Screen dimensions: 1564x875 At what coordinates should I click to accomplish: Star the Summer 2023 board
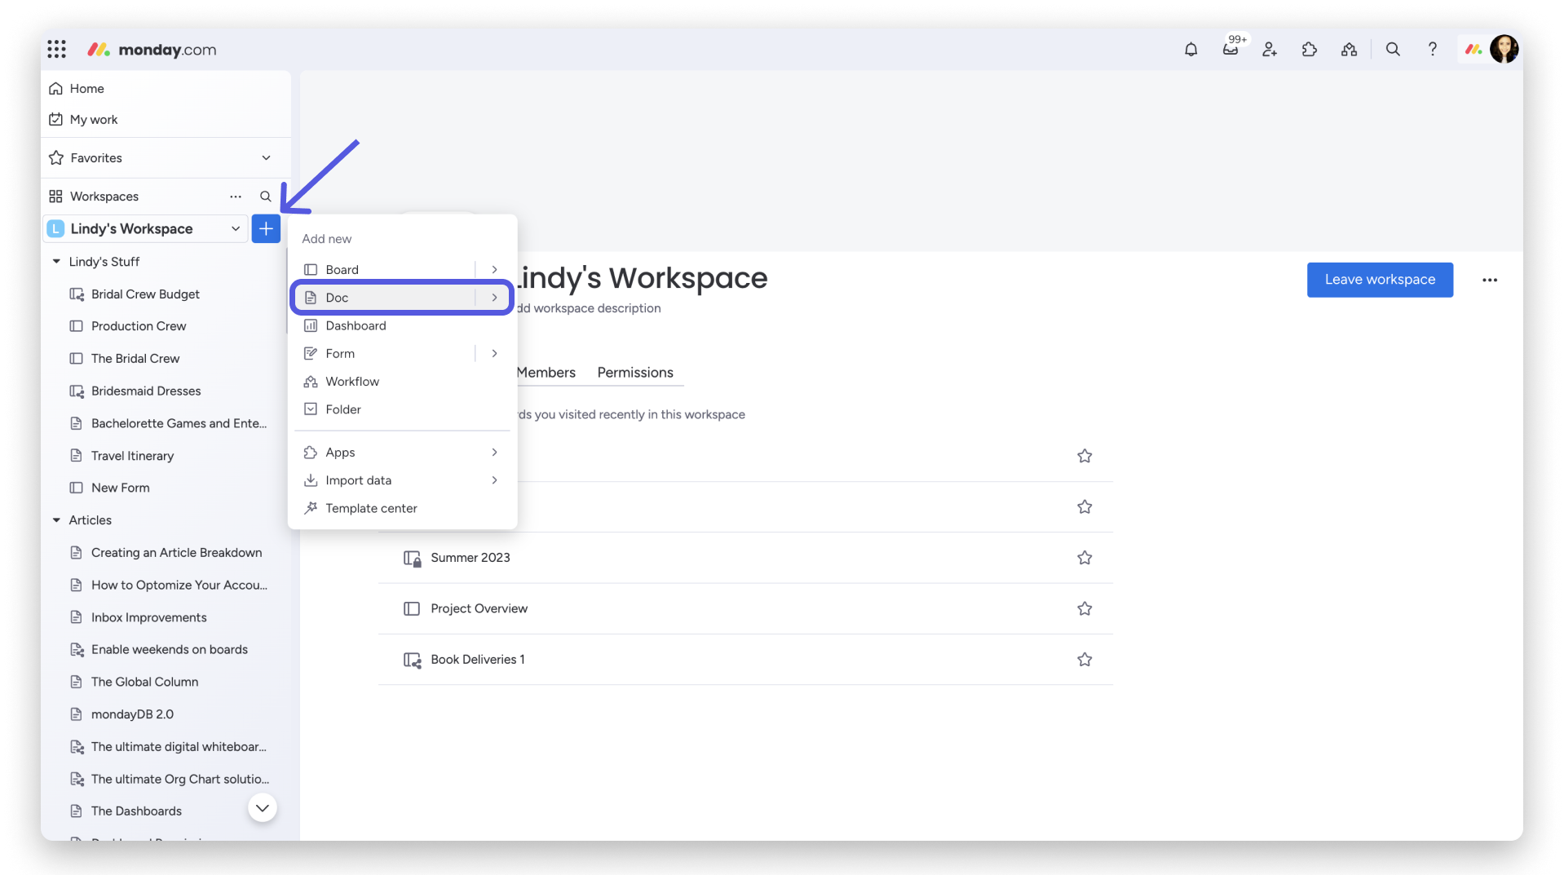1085,558
